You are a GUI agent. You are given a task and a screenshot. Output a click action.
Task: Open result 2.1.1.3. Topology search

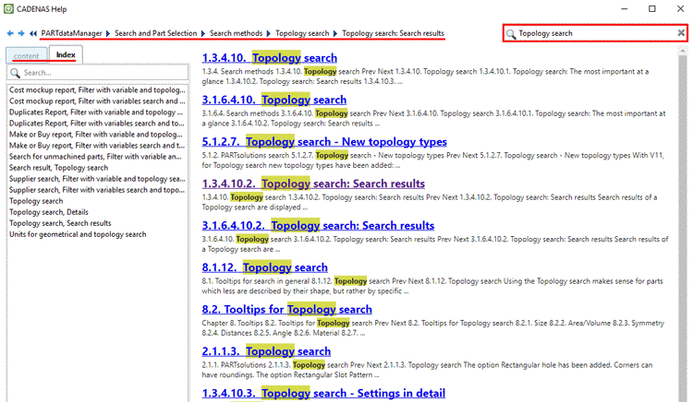pos(266,351)
